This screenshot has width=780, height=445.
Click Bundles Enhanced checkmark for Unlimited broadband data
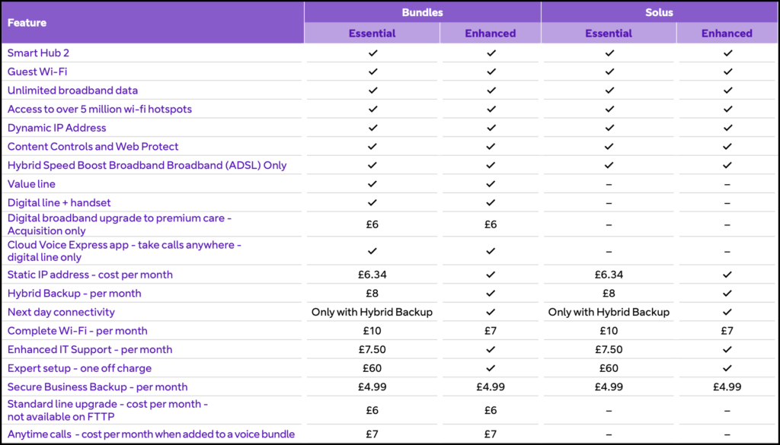coord(491,91)
